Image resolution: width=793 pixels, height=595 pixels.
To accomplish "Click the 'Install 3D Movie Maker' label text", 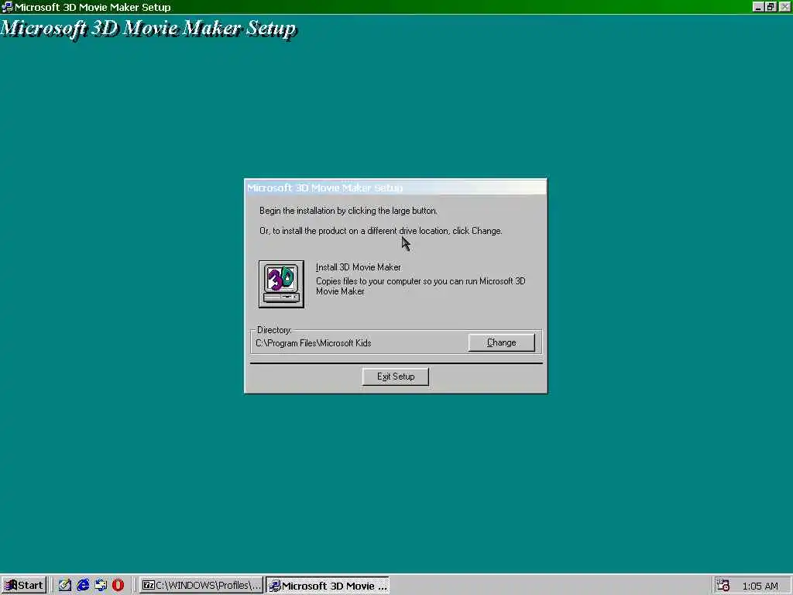I will (x=358, y=267).
